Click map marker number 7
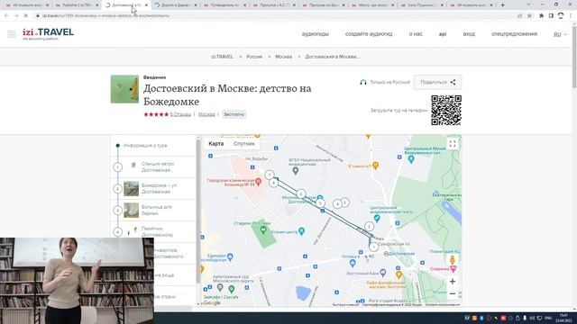577x324 pixels. [x=270, y=175]
